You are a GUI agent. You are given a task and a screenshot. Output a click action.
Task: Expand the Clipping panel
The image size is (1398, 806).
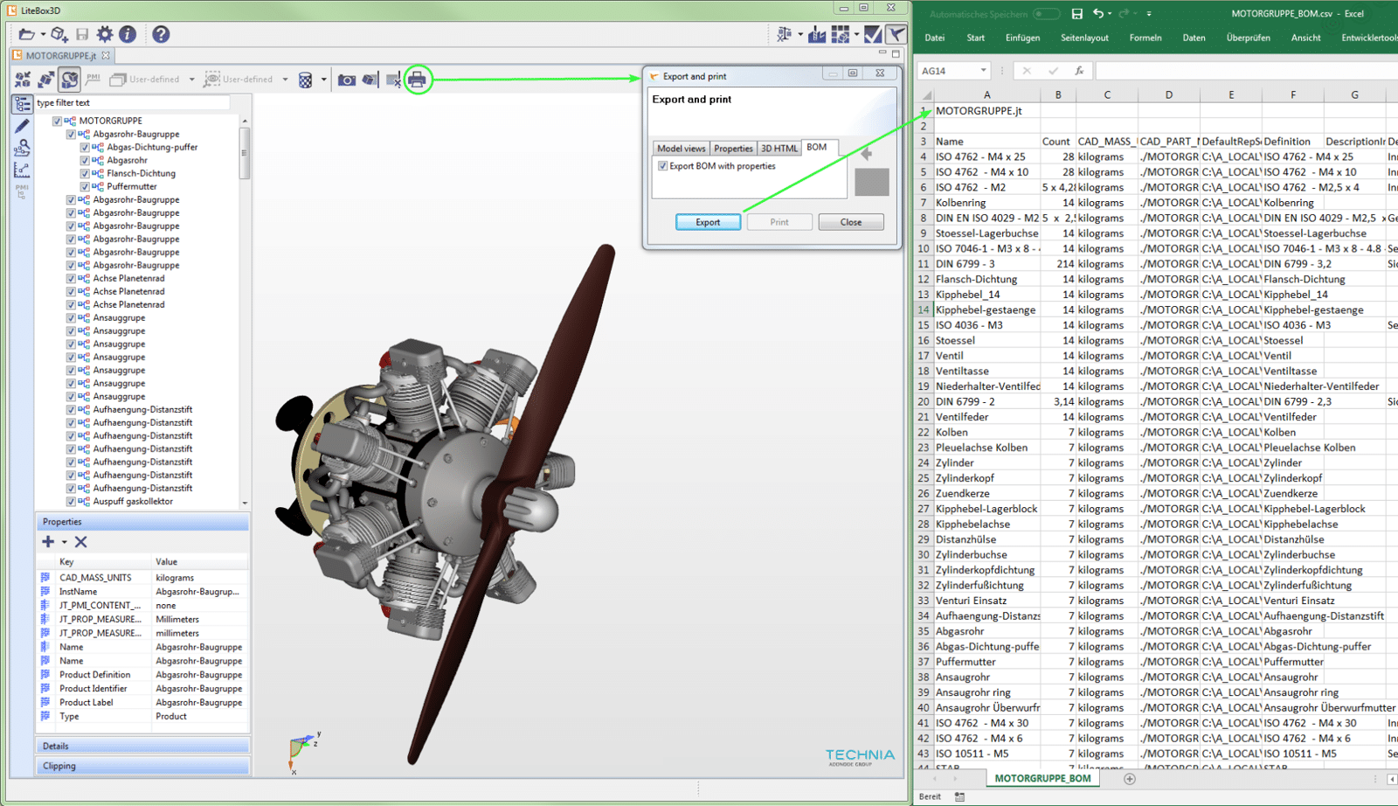click(x=142, y=766)
